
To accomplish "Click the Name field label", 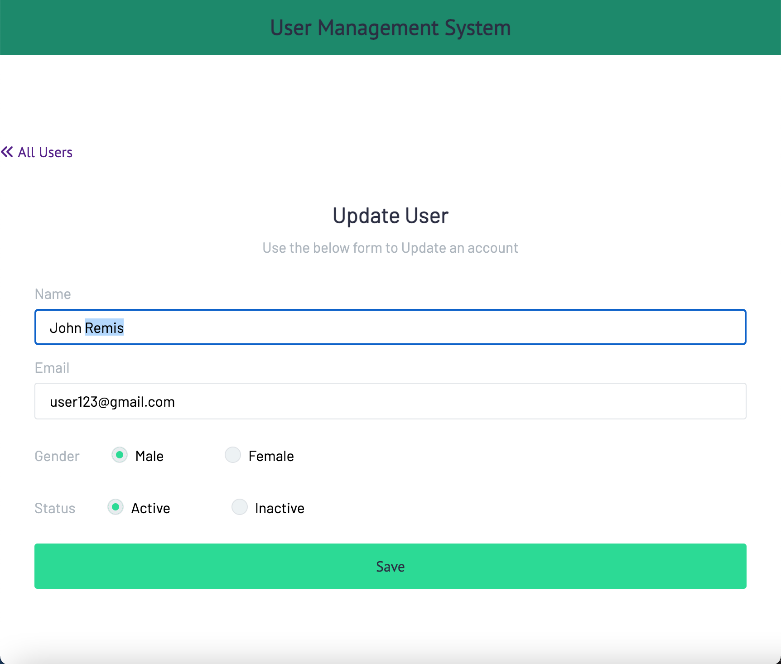I will 53,294.
